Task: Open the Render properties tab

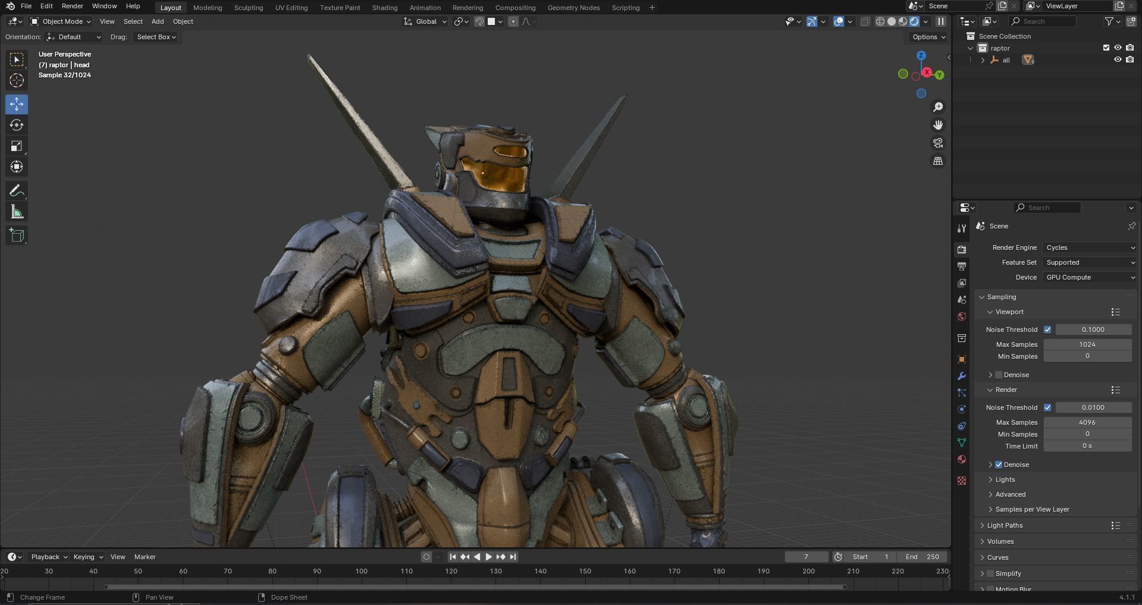Action: pos(962,250)
